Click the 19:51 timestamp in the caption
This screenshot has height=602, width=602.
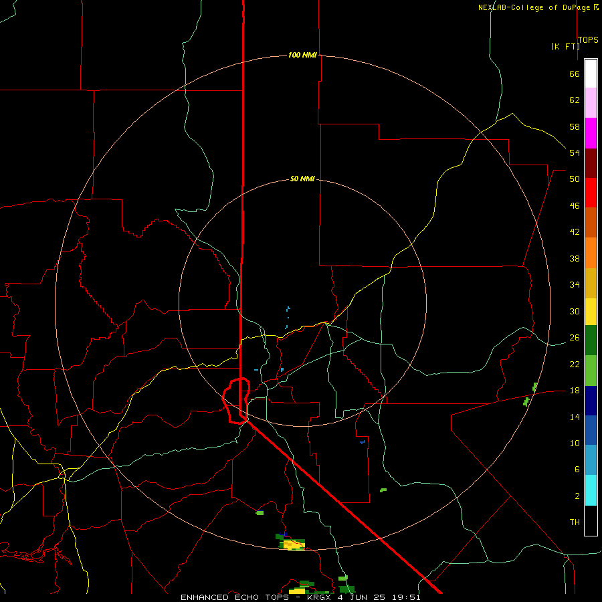coord(406,597)
